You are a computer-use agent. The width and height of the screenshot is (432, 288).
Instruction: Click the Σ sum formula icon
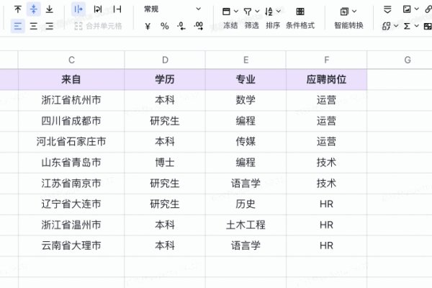click(407, 26)
